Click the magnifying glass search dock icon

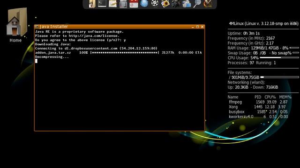[x=197, y=4]
